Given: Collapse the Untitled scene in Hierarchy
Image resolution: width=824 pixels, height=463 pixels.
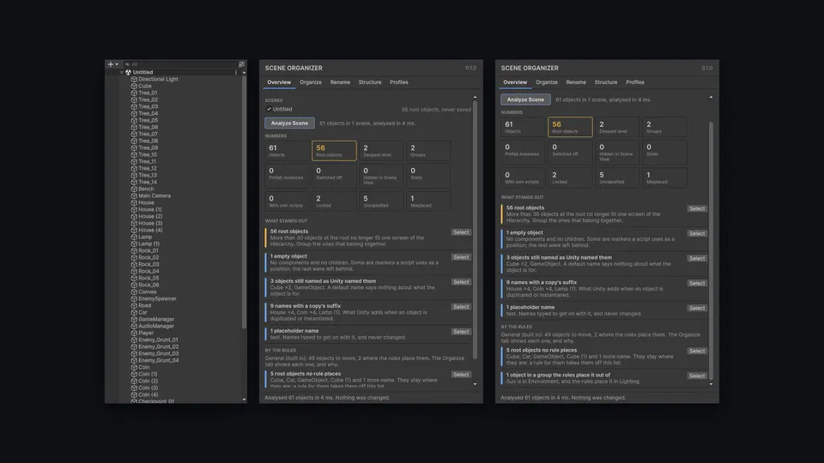Looking at the screenshot, I should [122, 72].
